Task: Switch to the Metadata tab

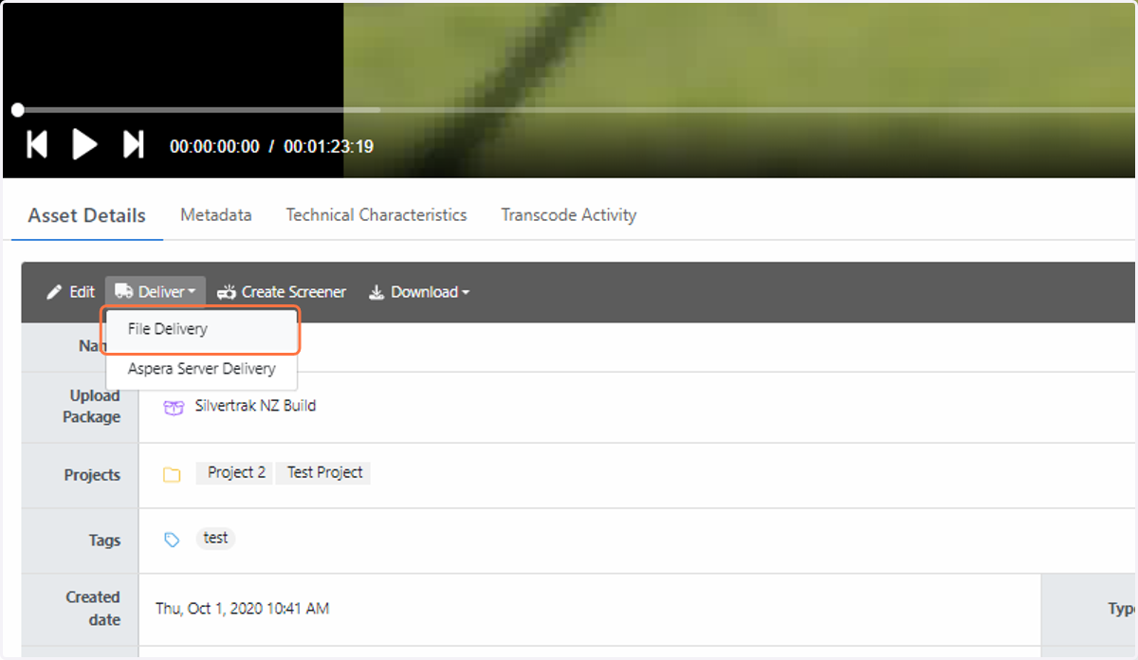Action: tap(216, 215)
